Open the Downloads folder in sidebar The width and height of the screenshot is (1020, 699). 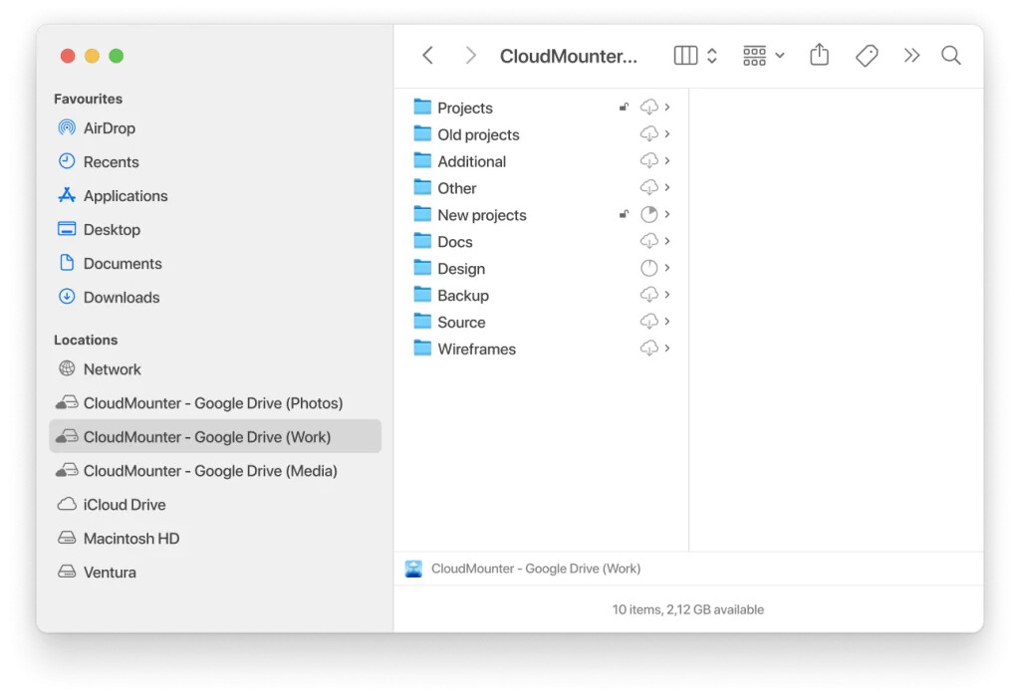coord(121,298)
